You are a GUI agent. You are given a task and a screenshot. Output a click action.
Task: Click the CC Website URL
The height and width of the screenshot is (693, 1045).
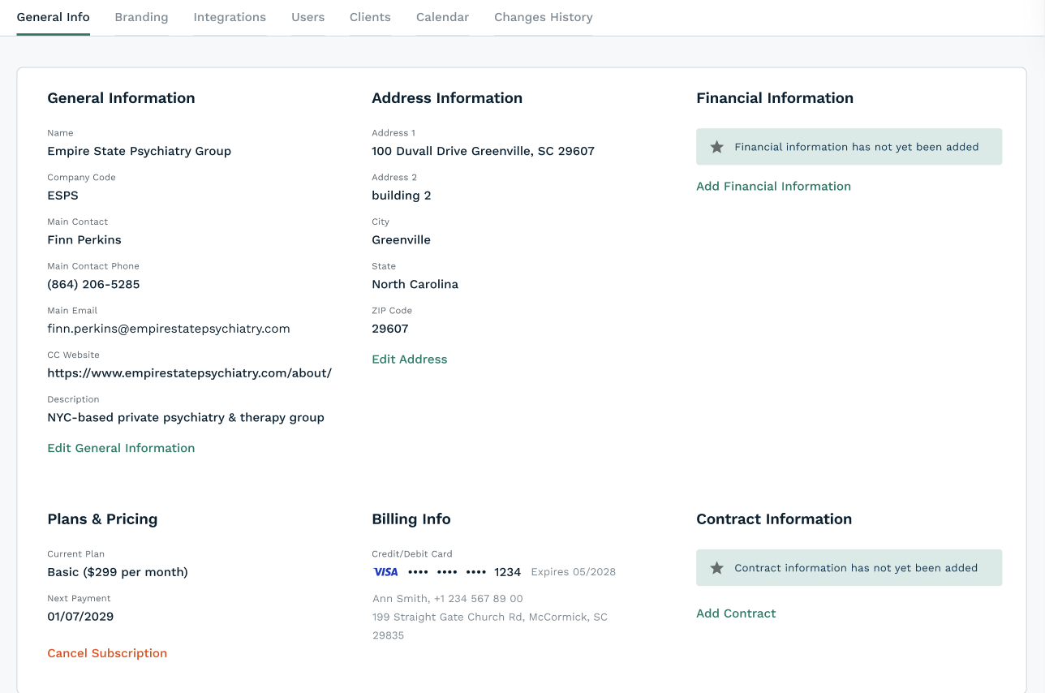pos(189,373)
